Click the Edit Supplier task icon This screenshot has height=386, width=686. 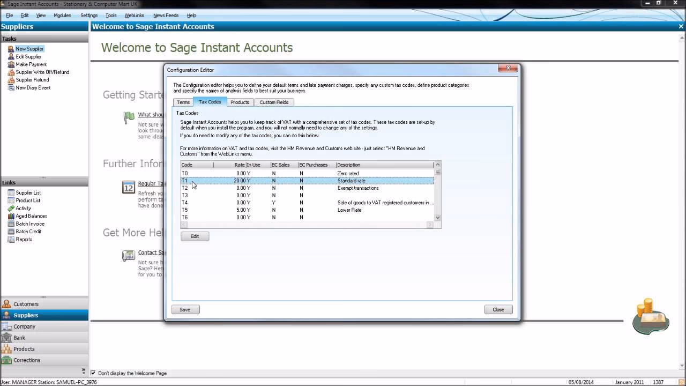(x=11, y=56)
